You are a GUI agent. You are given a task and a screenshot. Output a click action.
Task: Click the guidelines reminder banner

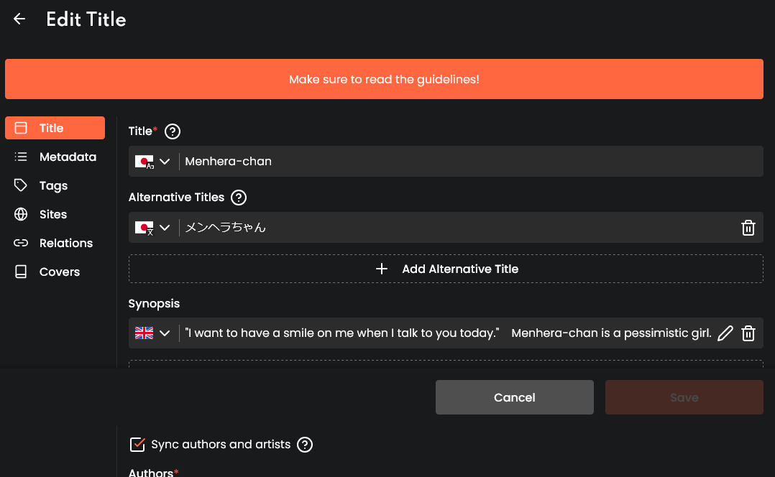[x=384, y=79]
